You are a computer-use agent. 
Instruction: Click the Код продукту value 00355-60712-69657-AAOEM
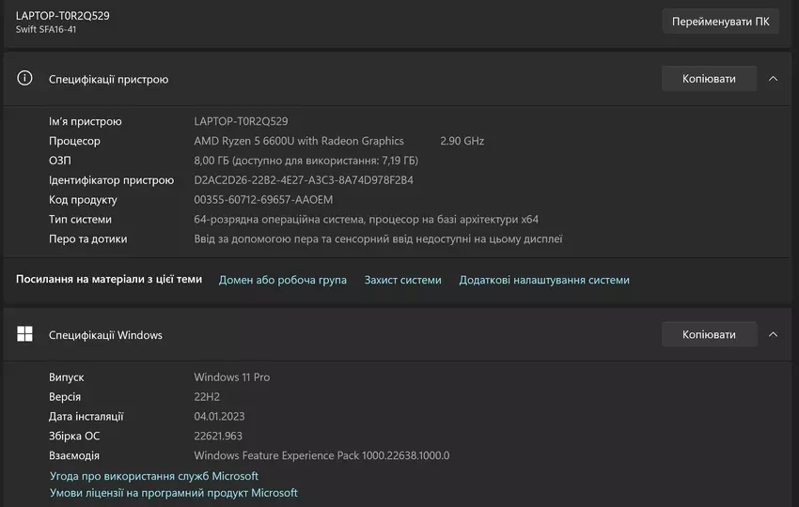coord(263,200)
